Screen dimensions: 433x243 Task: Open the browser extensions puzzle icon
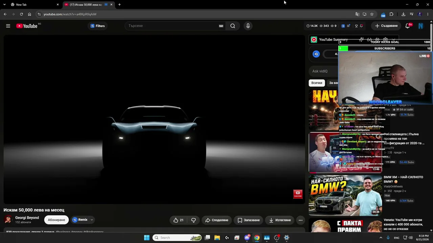[x=391, y=14]
